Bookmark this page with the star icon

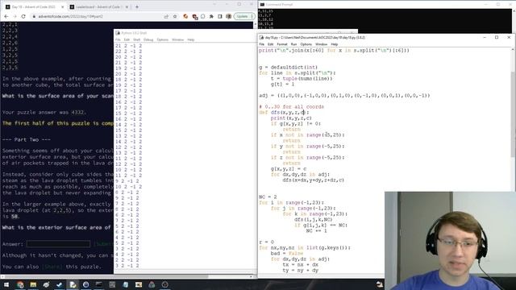[175, 16]
